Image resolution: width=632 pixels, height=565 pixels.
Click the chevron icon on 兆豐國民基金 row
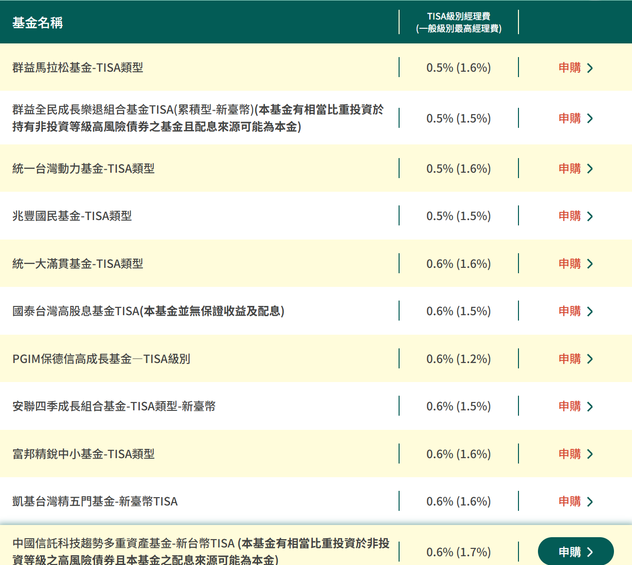(x=590, y=216)
